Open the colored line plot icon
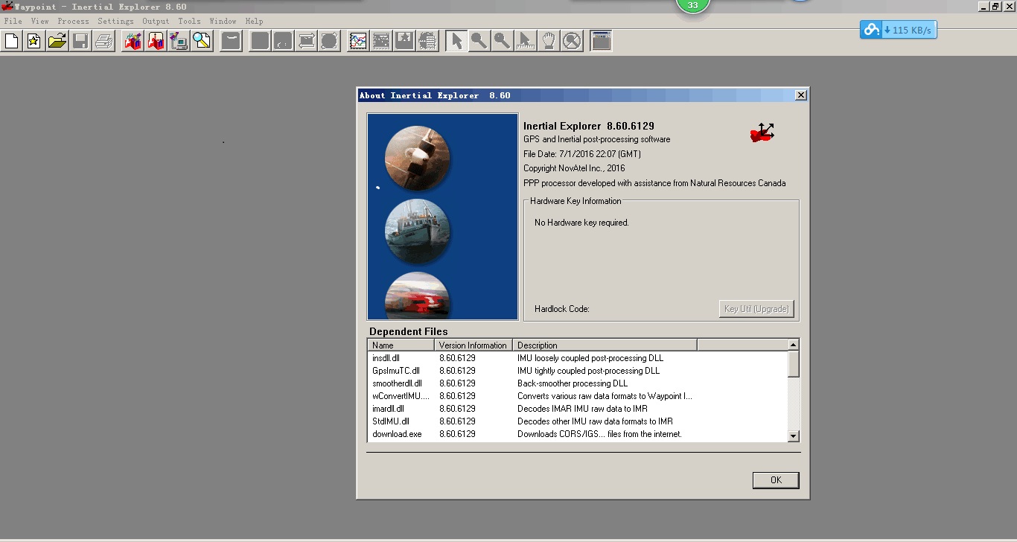This screenshot has height=542, width=1017. 358,41
